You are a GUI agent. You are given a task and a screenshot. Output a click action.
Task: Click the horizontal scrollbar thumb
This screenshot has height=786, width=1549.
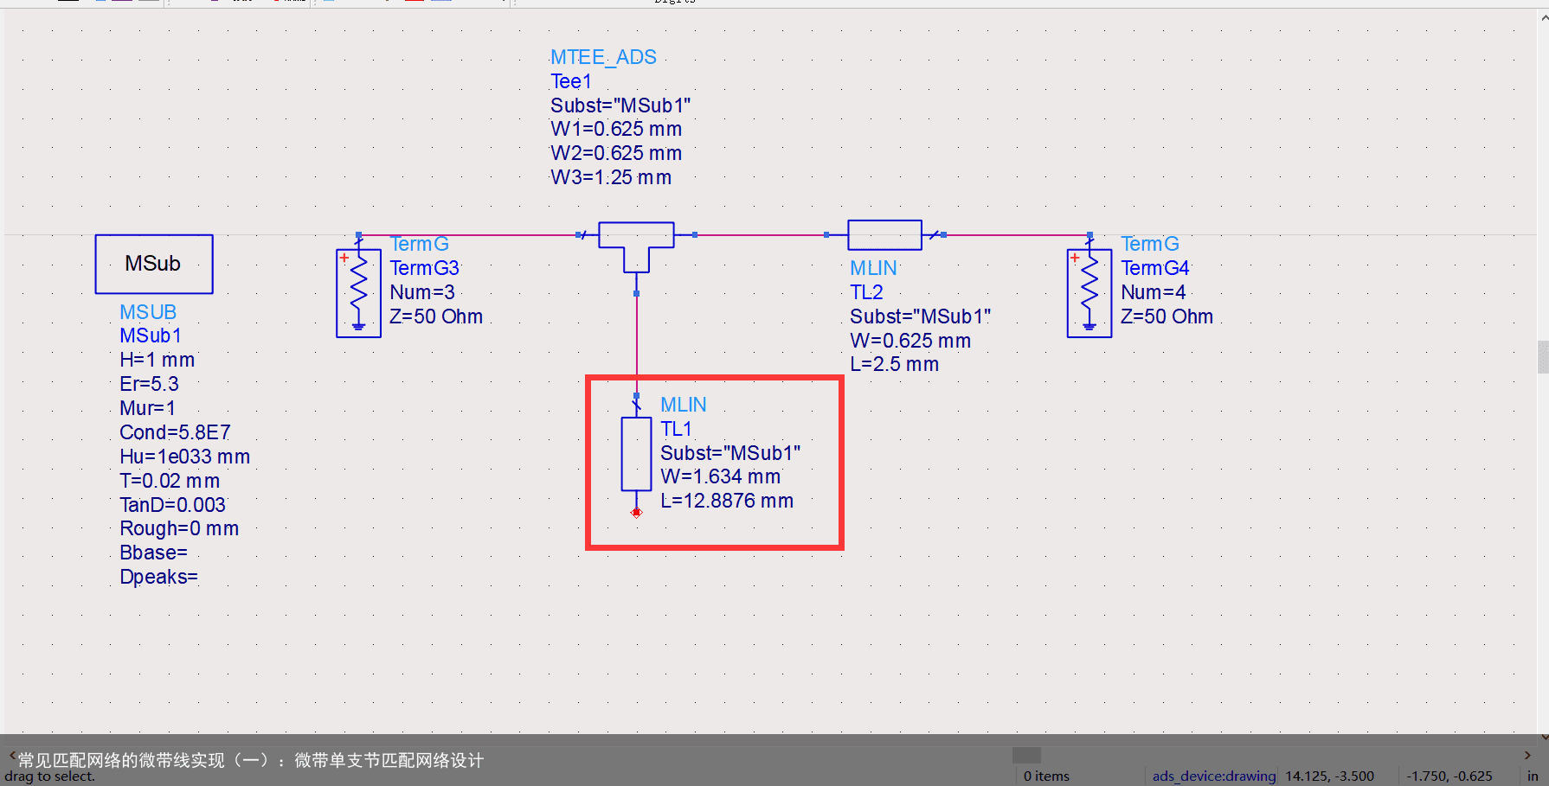tap(1026, 755)
